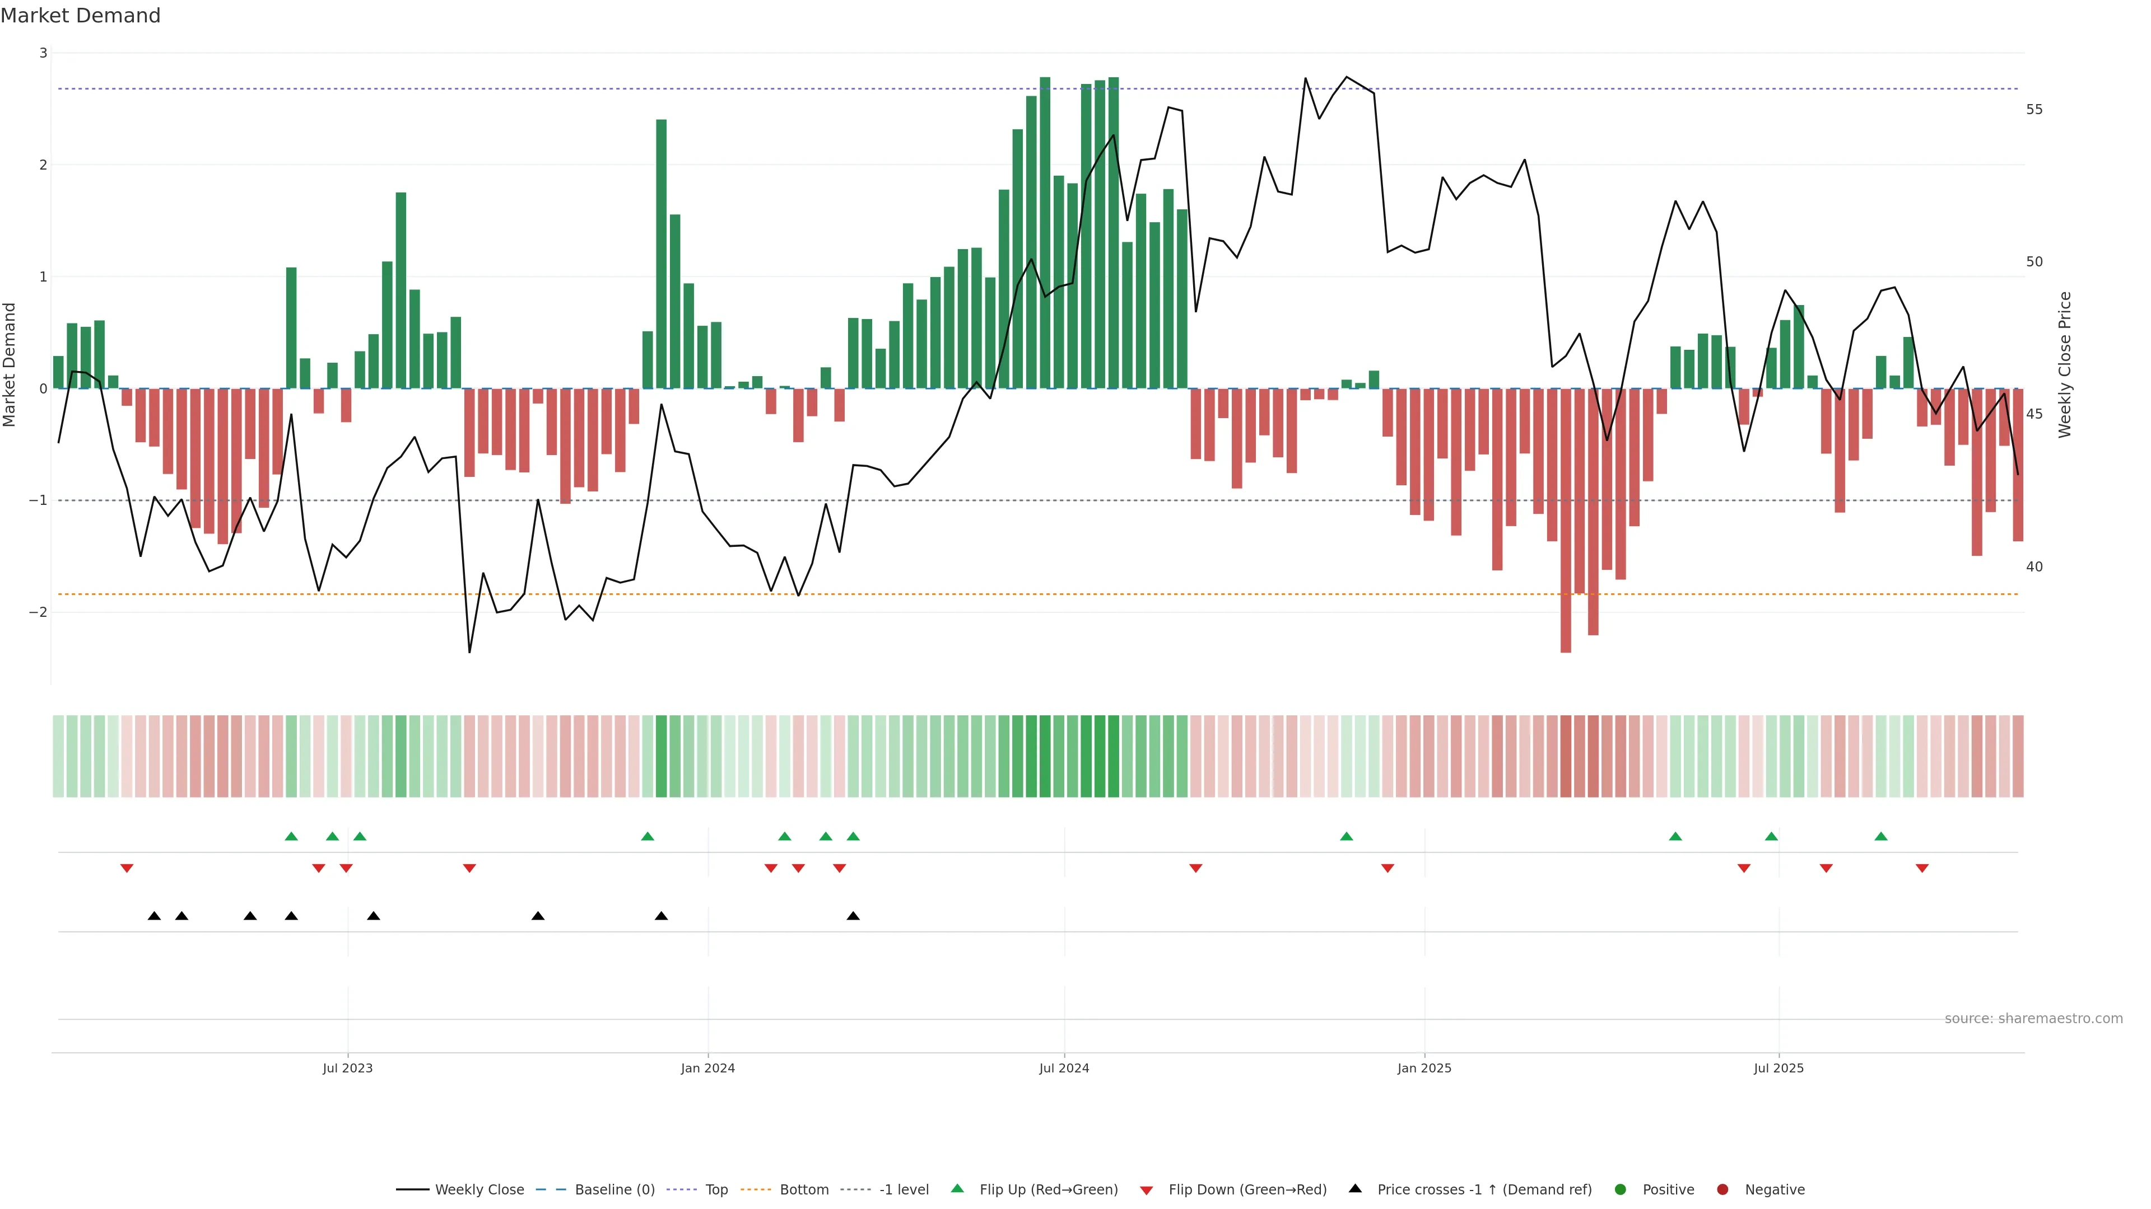Click the red Flip Down triangle legend icon
The image size is (2151, 1209).
1147,1191
